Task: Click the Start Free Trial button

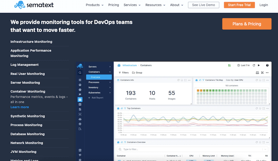Action: pyautogui.click(x=239, y=5)
